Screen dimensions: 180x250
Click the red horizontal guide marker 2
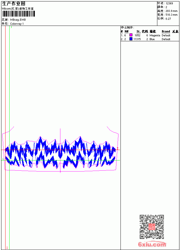118,149
